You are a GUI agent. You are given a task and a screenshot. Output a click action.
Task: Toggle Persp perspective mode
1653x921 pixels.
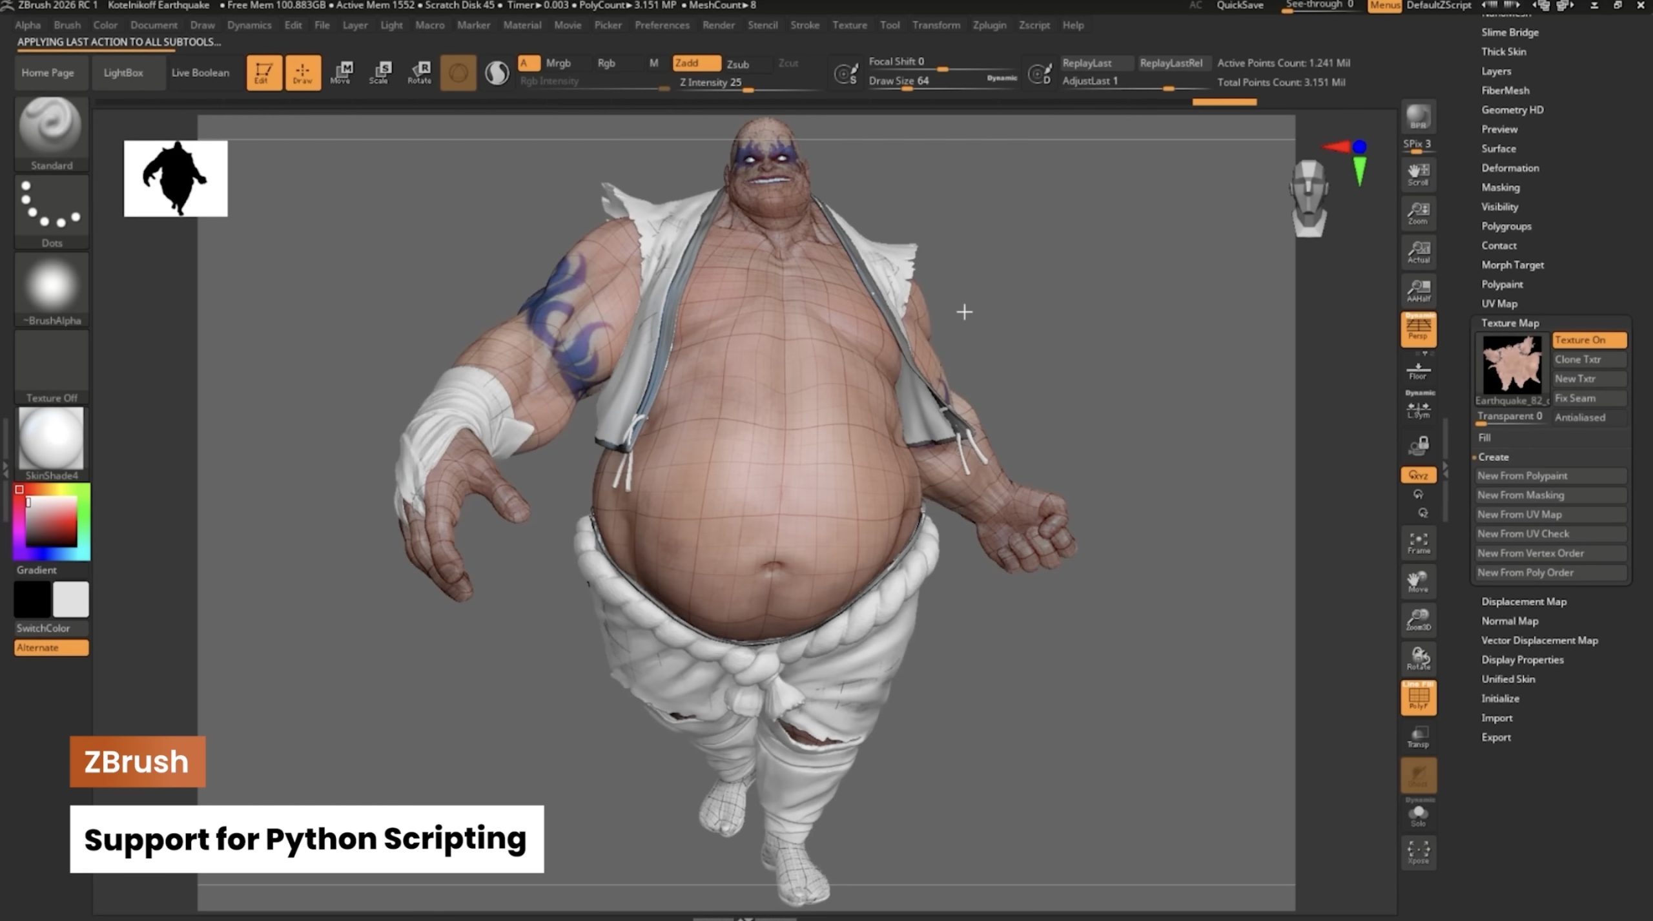pos(1418,329)
